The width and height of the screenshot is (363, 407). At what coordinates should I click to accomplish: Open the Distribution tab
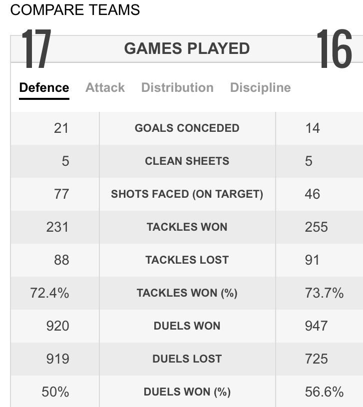pos(177,88)
